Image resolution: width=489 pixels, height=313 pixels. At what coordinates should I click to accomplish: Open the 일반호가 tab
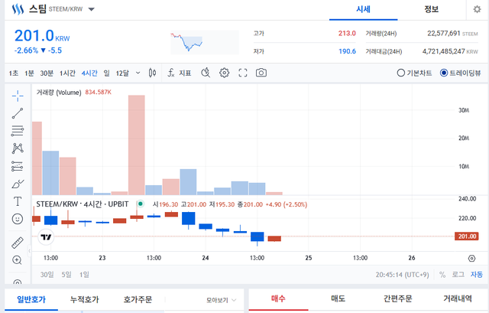pos(31,299)
